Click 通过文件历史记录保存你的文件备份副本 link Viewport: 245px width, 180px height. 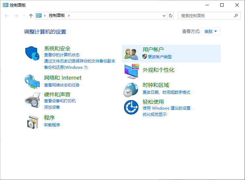pos(80,61)
